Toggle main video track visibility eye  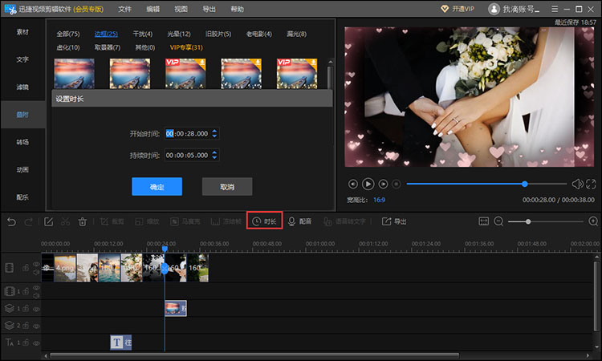(x=36, y=264)
